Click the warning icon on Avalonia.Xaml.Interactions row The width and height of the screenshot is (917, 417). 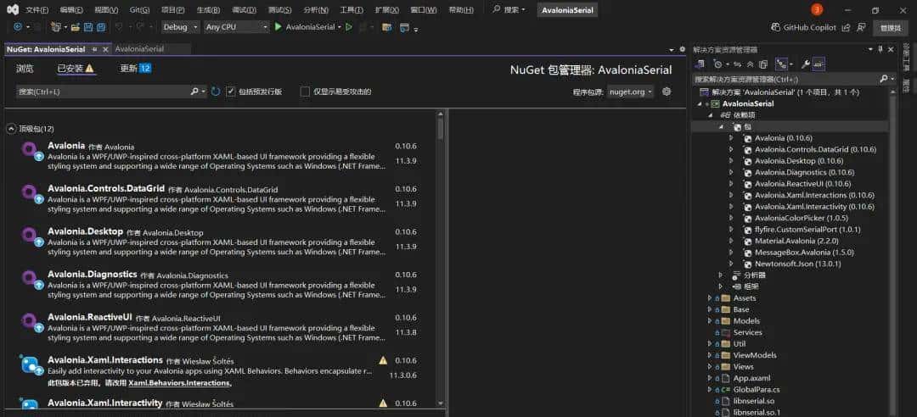(x=383, y=360)
